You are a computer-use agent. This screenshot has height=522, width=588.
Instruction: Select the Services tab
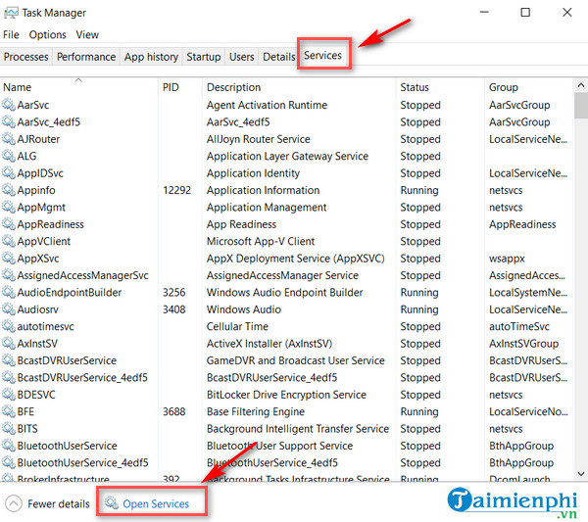322,56
